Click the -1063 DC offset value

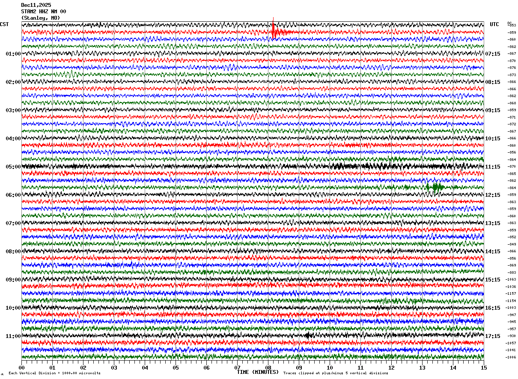tap(511, 279)
